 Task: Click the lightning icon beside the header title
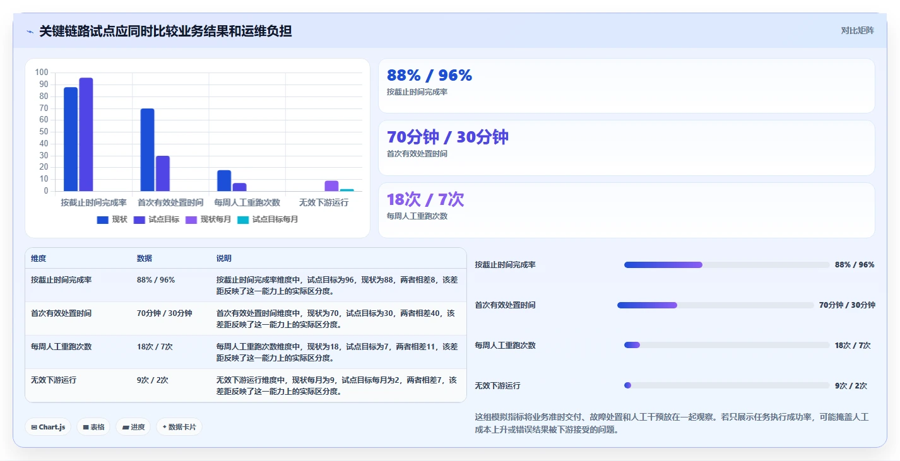pos(30,32)
